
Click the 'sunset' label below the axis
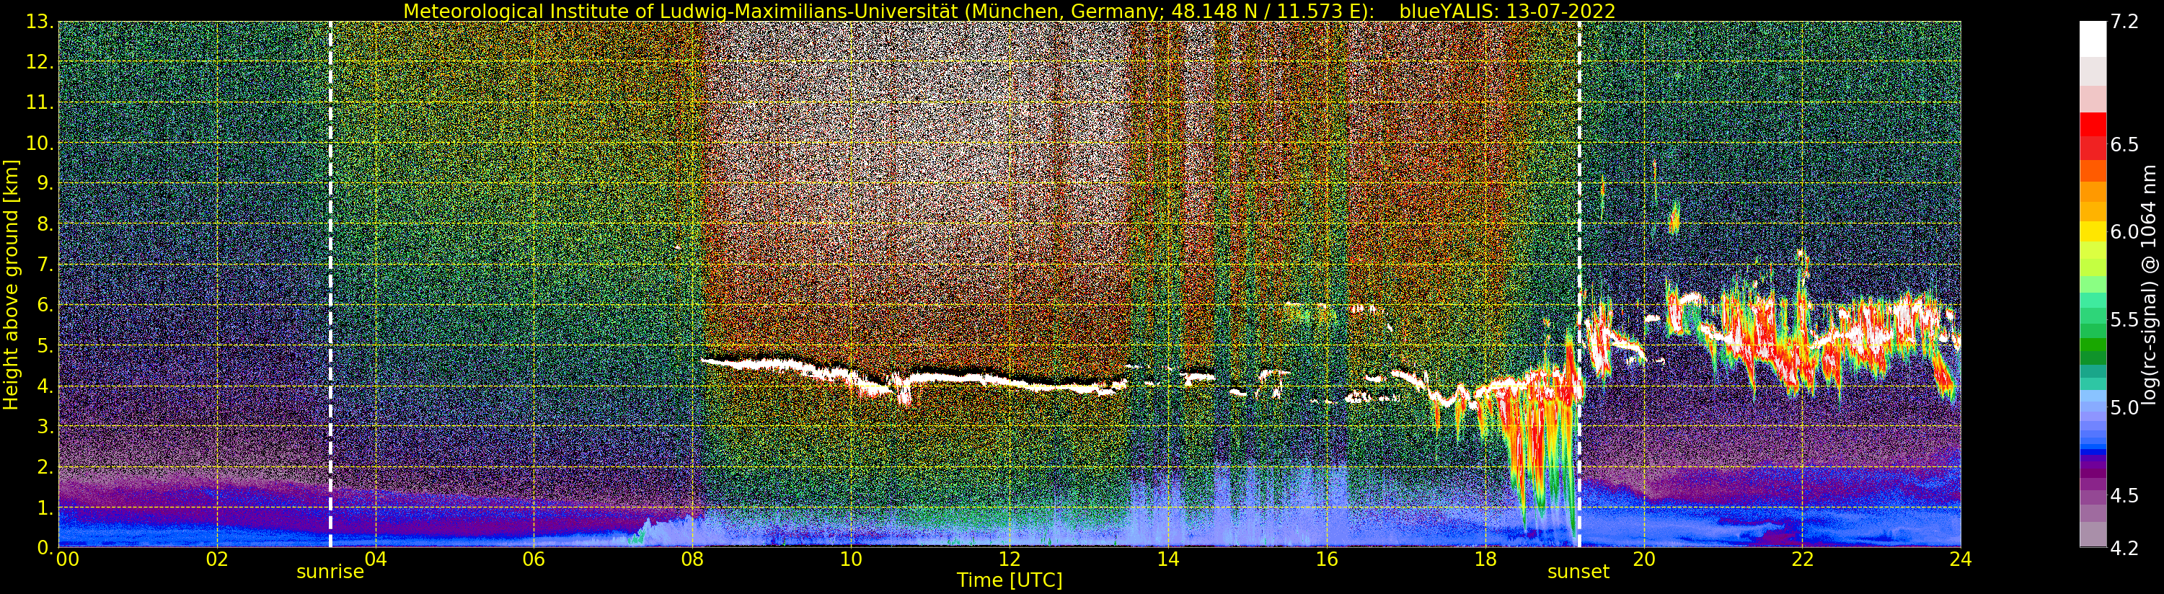click(x=1578, y=572)
